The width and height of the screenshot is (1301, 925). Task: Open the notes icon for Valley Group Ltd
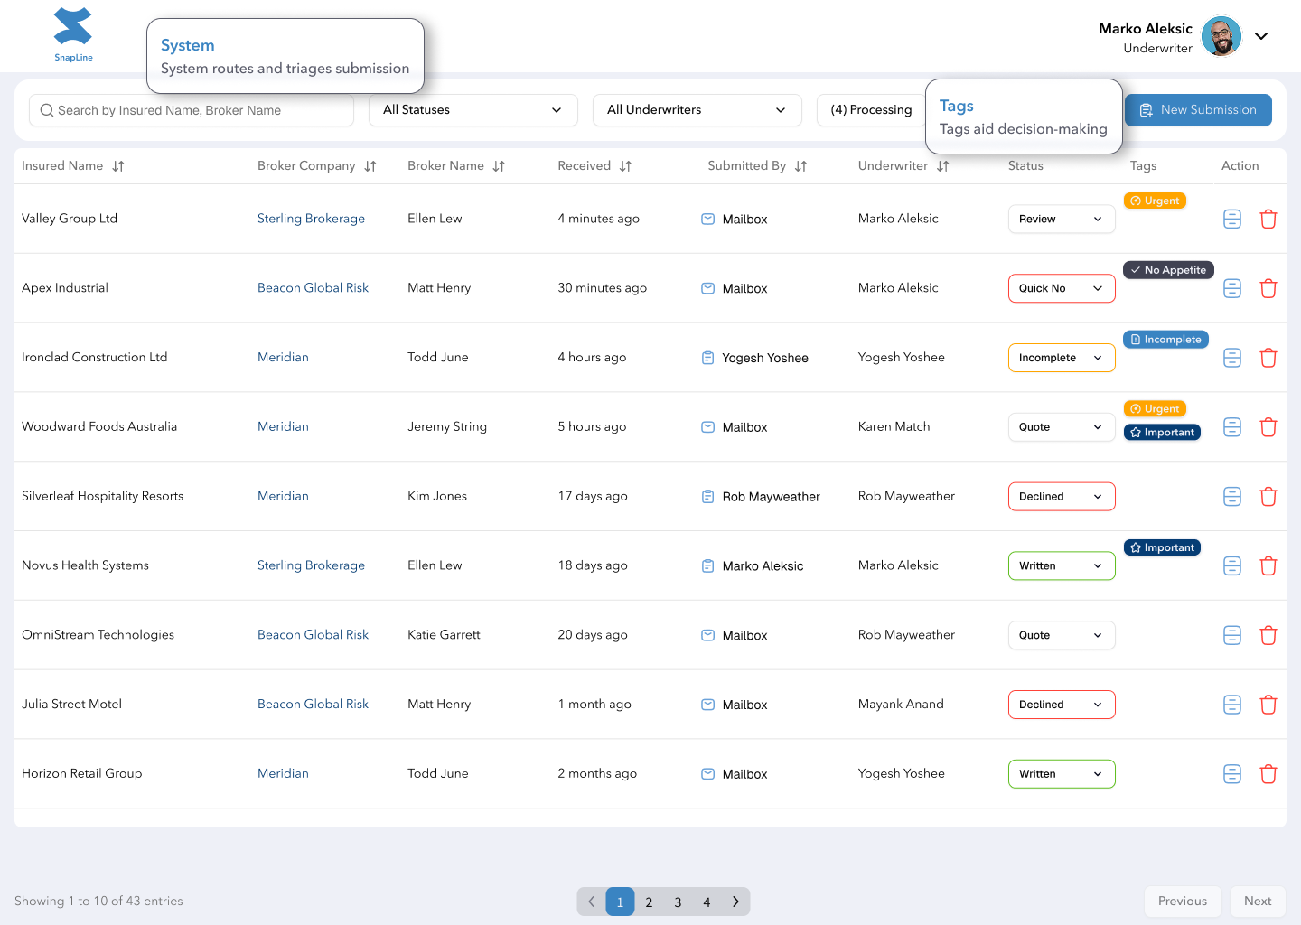coord(1232,219)
